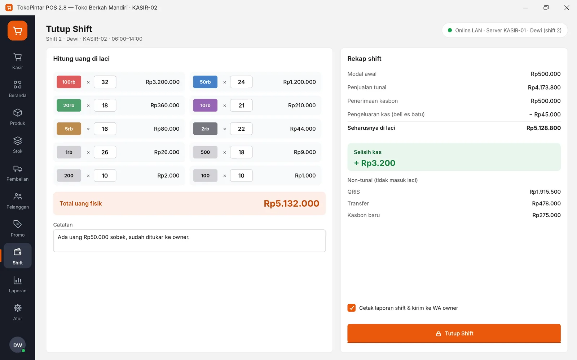577x360 pixels.
Task: Click the blue 50rb denomination badge
Action: tap(205, 82)
